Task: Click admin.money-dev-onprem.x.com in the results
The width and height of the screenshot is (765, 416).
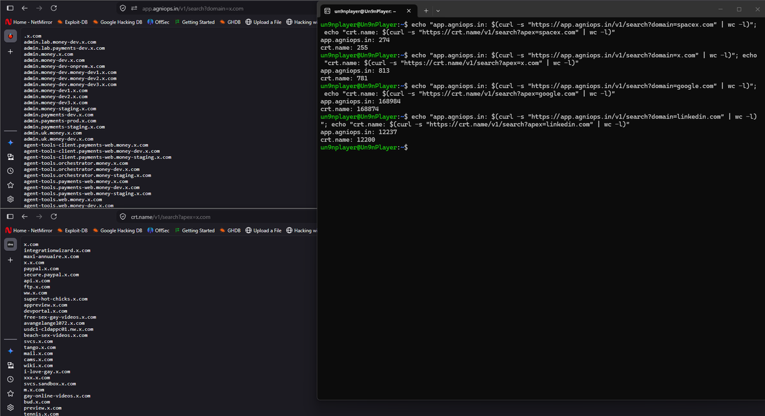Action: click(x=64, y=66)
